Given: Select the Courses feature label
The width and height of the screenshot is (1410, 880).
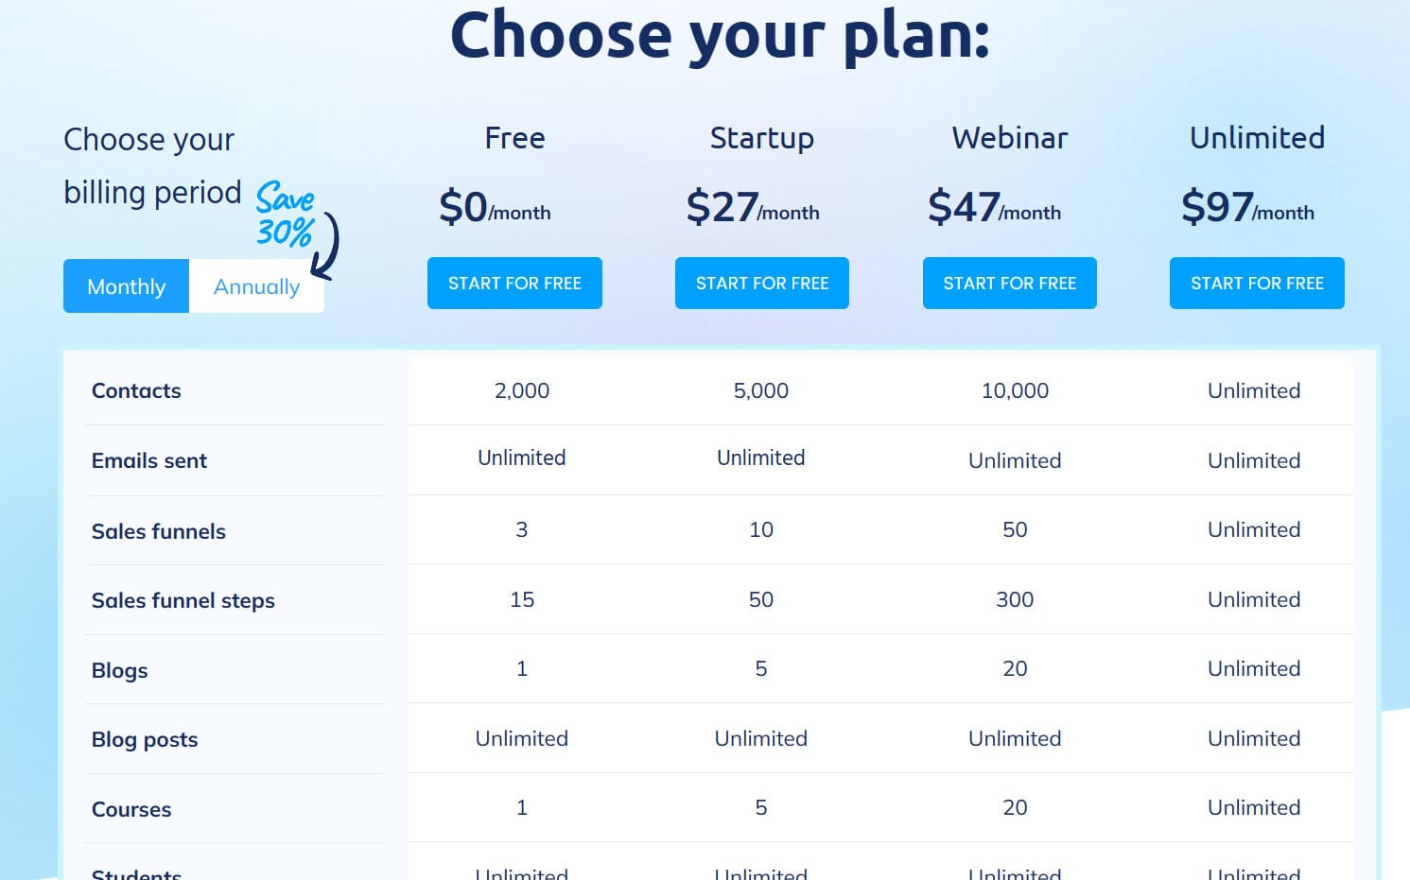Looking at the screenshot, I should [x=131, y=809].
